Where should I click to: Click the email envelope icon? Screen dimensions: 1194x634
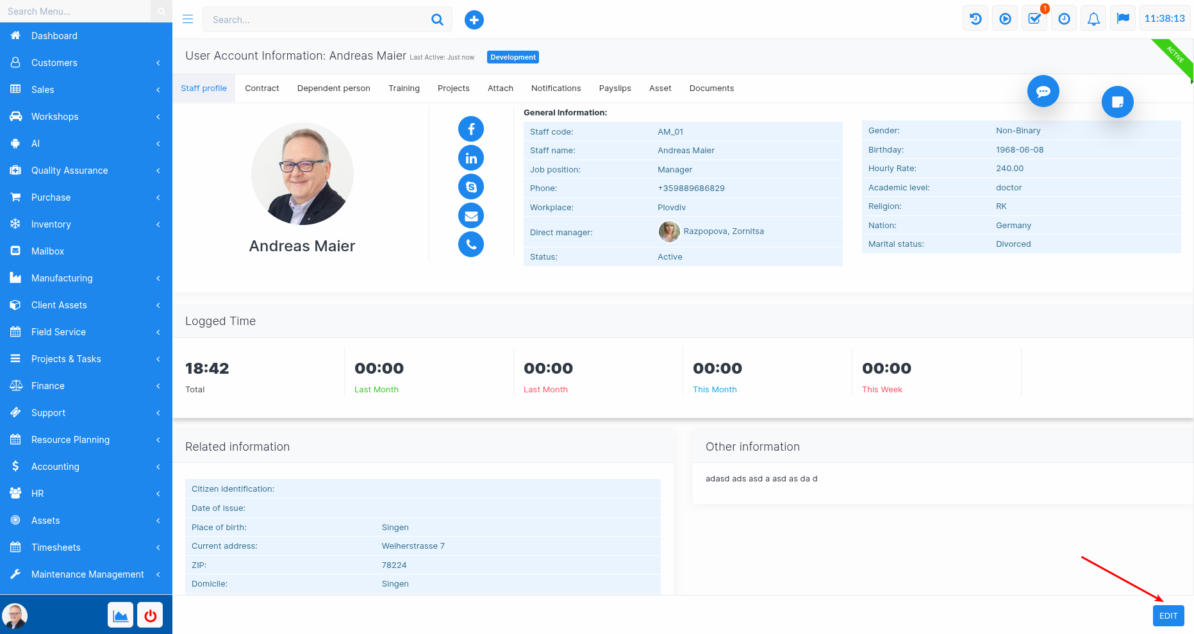pos(470,215)
